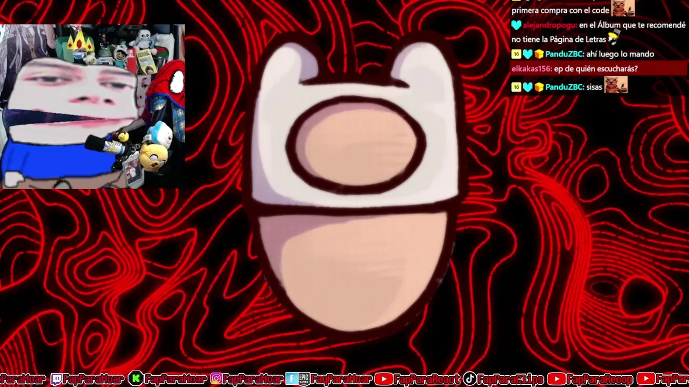Click the highlighted message 'ep de quién escucharás?'

click(x=596, y=69)
